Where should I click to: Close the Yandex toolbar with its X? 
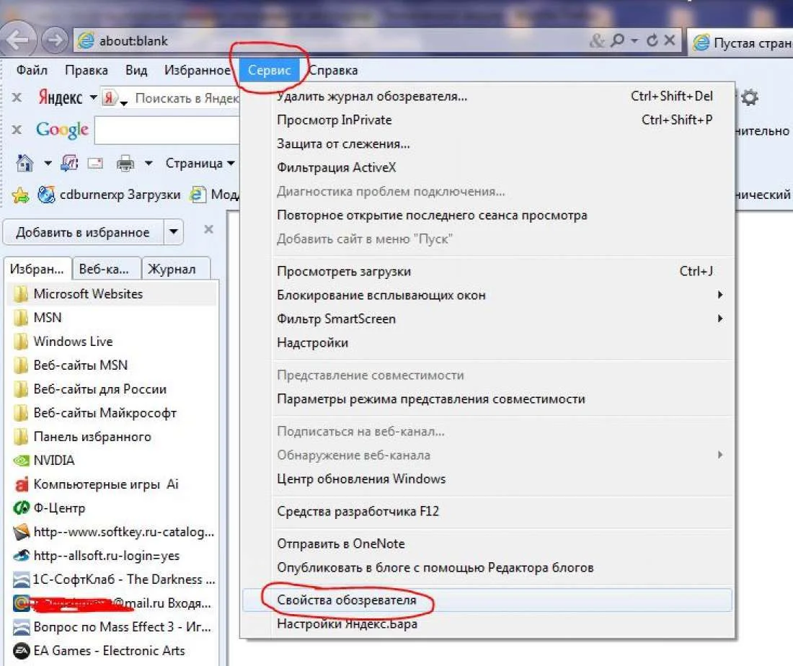click(x=17, y=97)
